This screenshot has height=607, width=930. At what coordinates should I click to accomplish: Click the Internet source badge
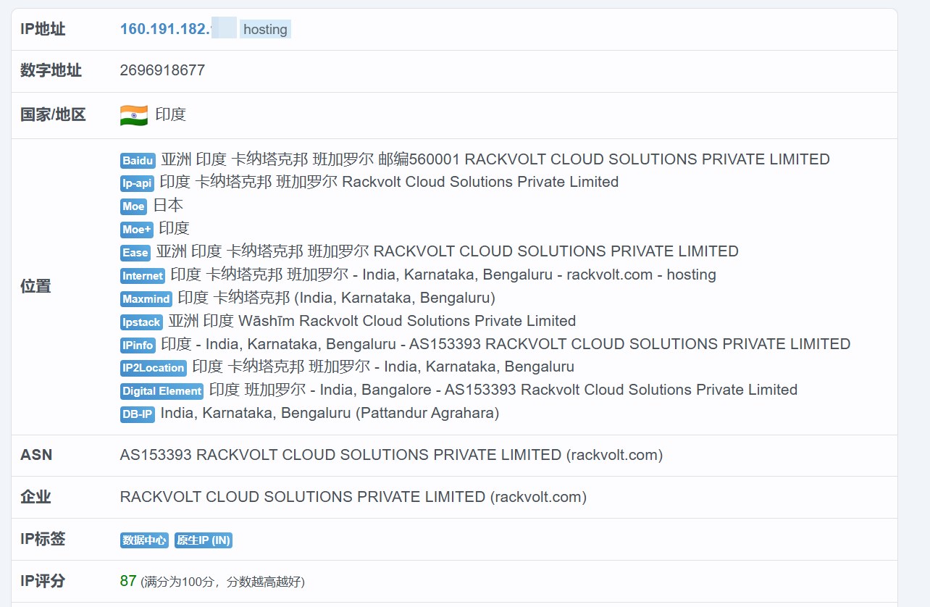tap(143, 276)
